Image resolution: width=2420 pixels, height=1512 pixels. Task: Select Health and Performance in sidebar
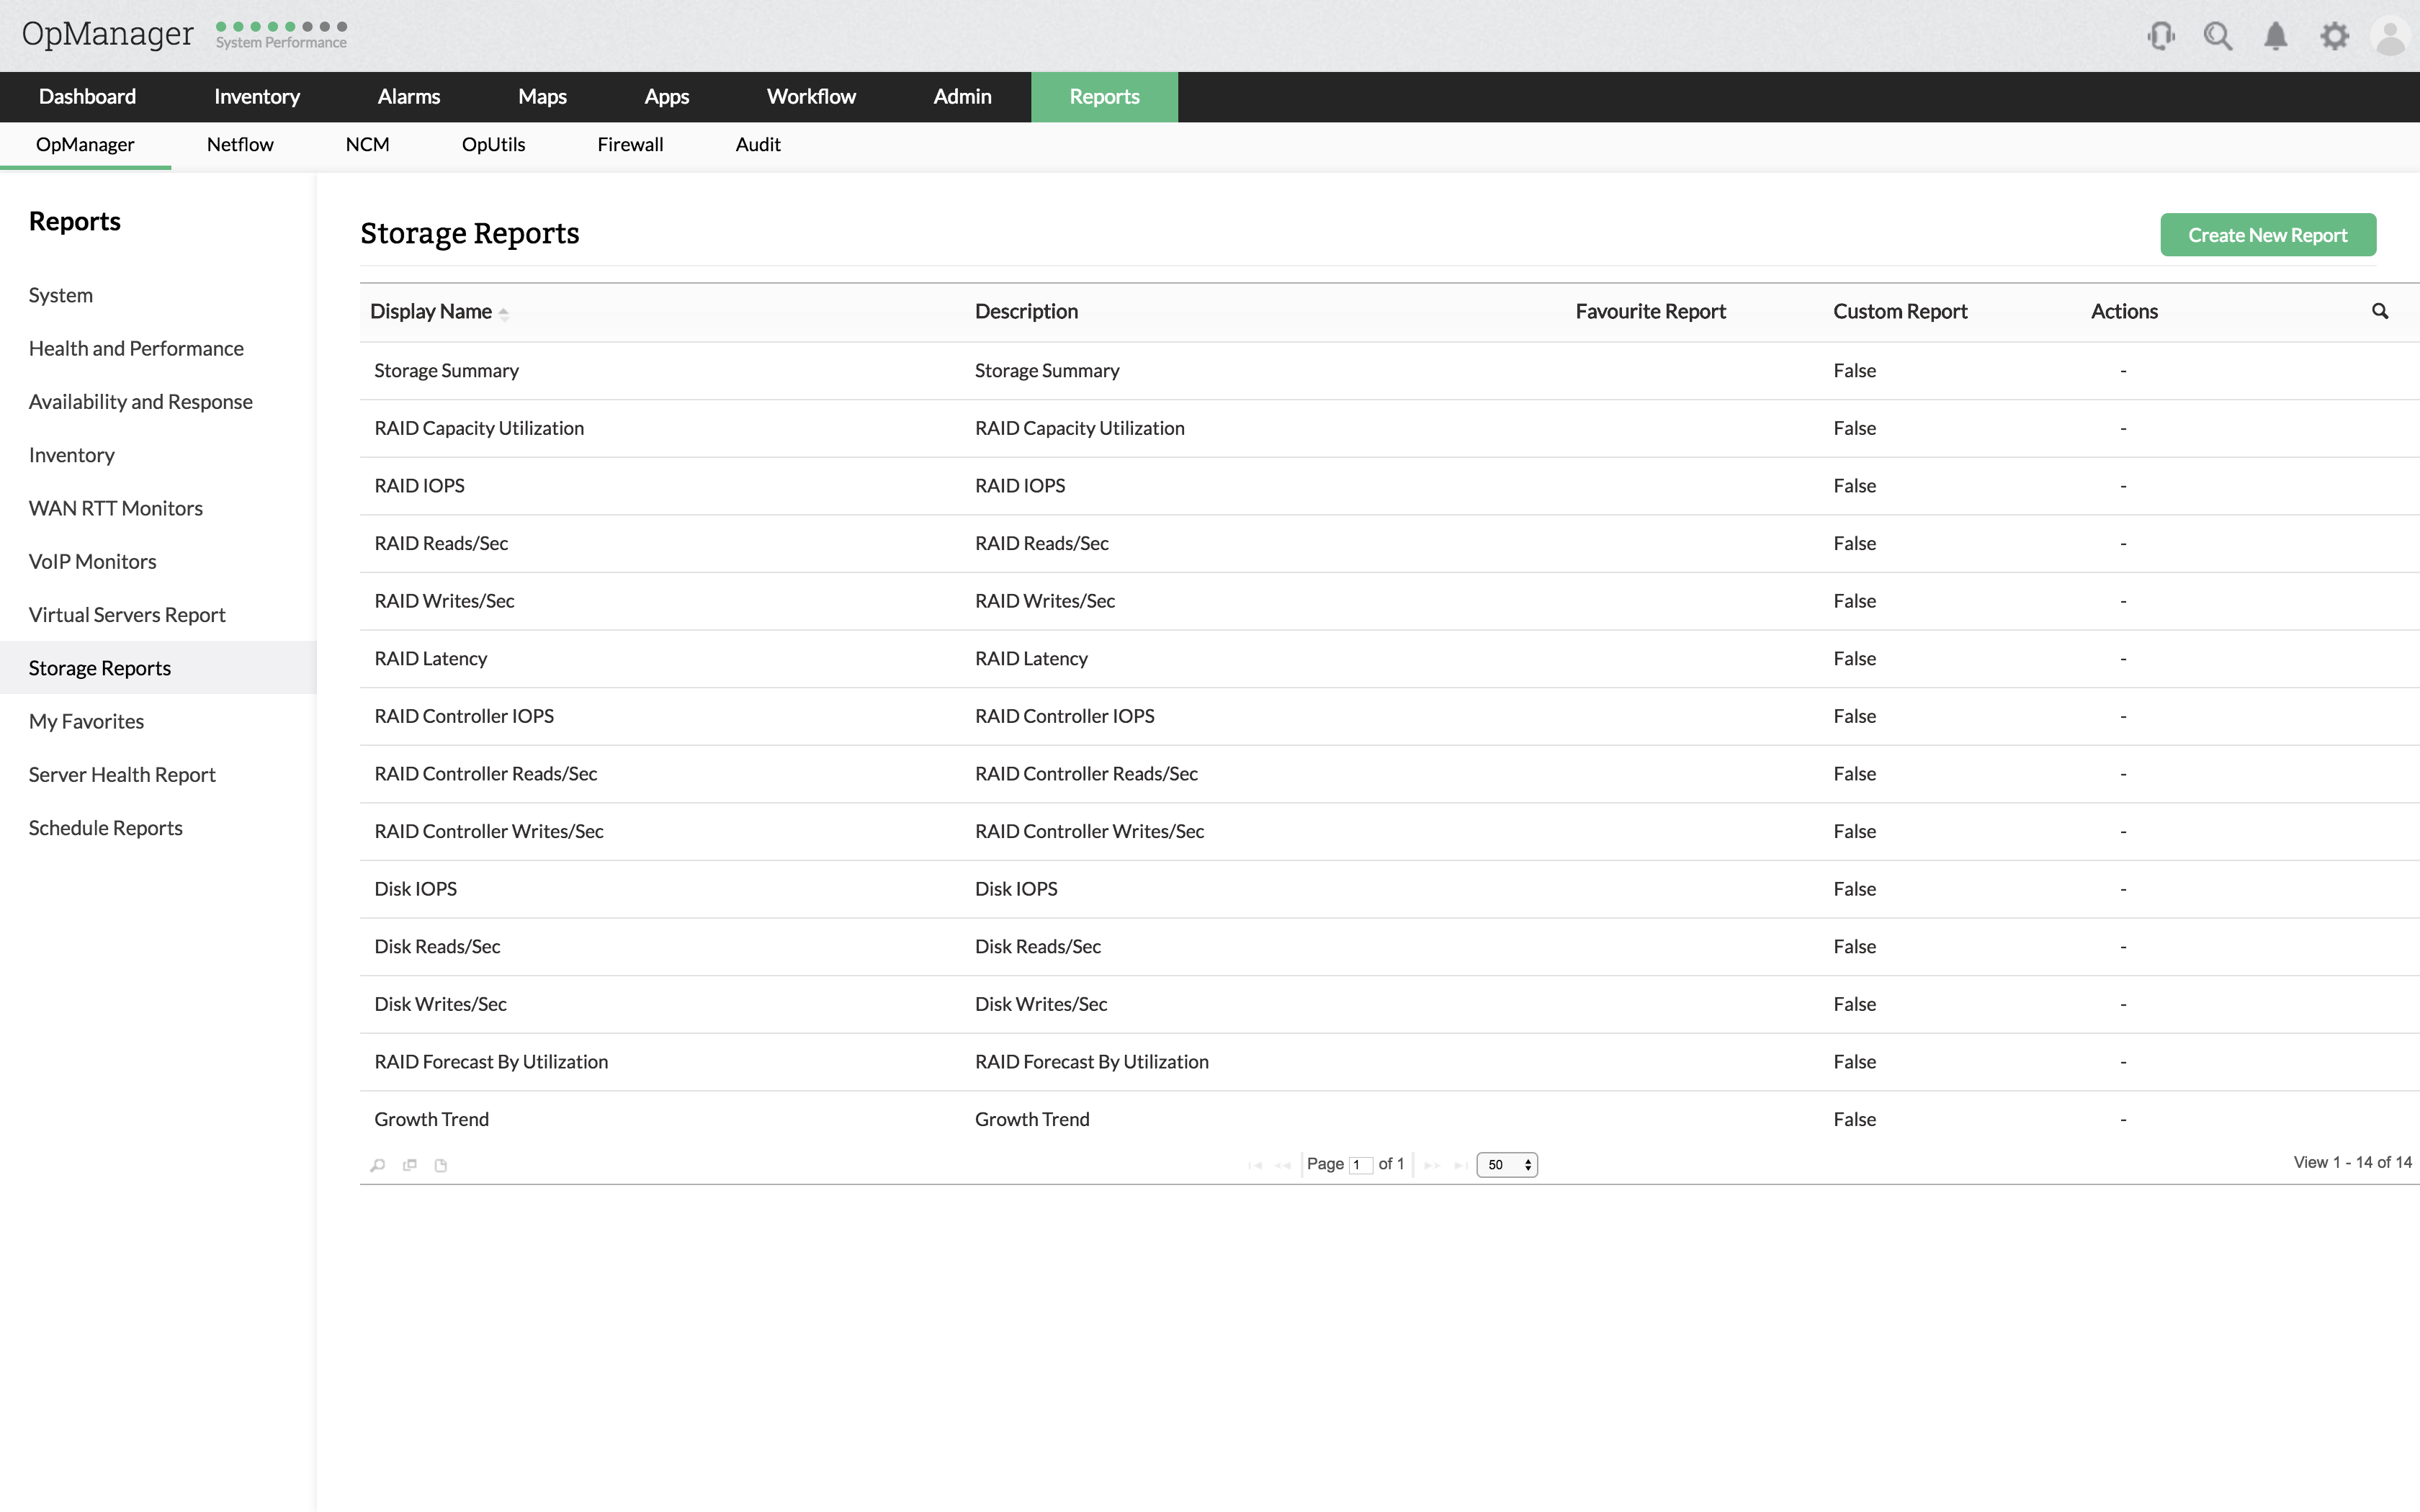(136, 348)
